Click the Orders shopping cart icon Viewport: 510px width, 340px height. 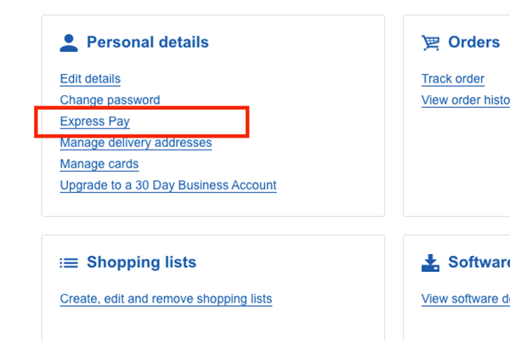coord(430,42)
